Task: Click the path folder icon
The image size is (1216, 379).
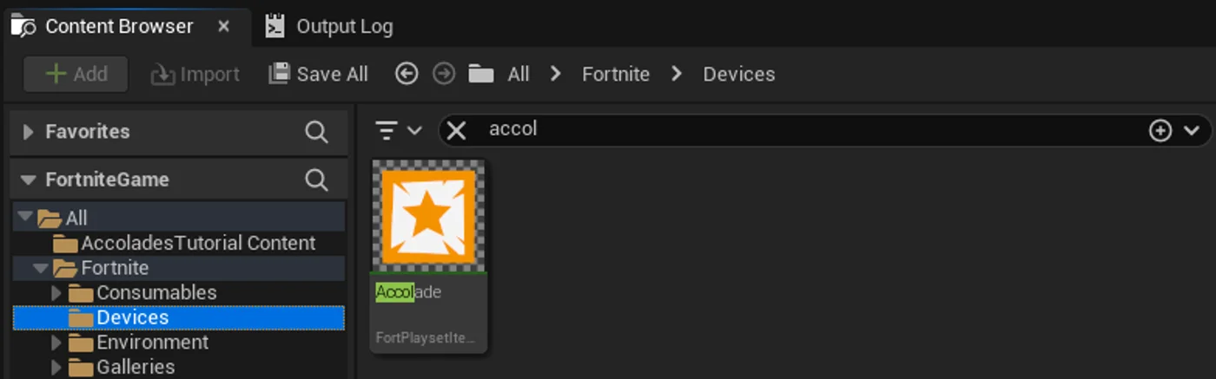Action: click(481, 74)
